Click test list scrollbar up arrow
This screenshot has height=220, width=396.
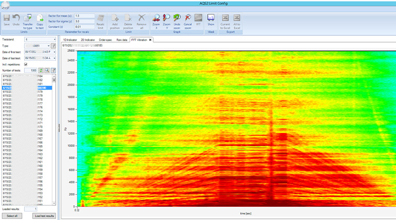[x=54, y=76]
